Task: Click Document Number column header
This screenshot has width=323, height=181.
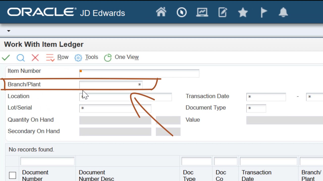Action: pyautogui.click(x=35, y=175)
